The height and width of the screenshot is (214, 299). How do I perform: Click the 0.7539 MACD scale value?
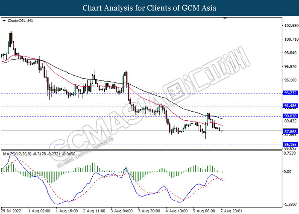(x=290, y=153)
